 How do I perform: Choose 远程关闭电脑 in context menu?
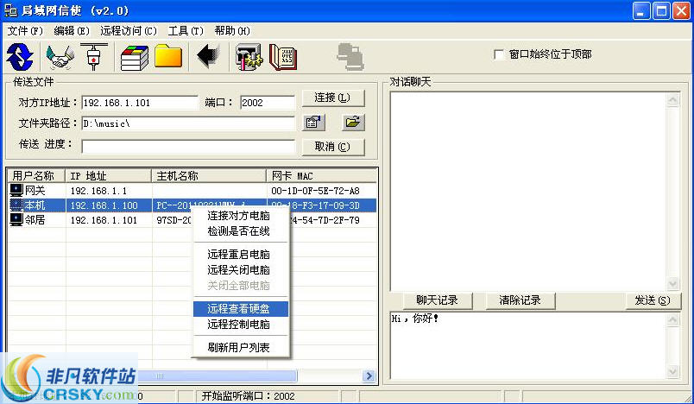click(x=241, y=270)
